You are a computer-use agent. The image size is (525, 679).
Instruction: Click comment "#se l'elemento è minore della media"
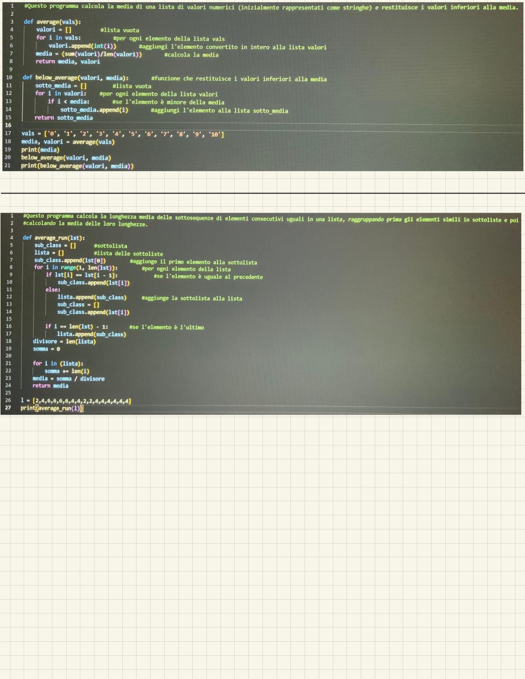[168, 102]
